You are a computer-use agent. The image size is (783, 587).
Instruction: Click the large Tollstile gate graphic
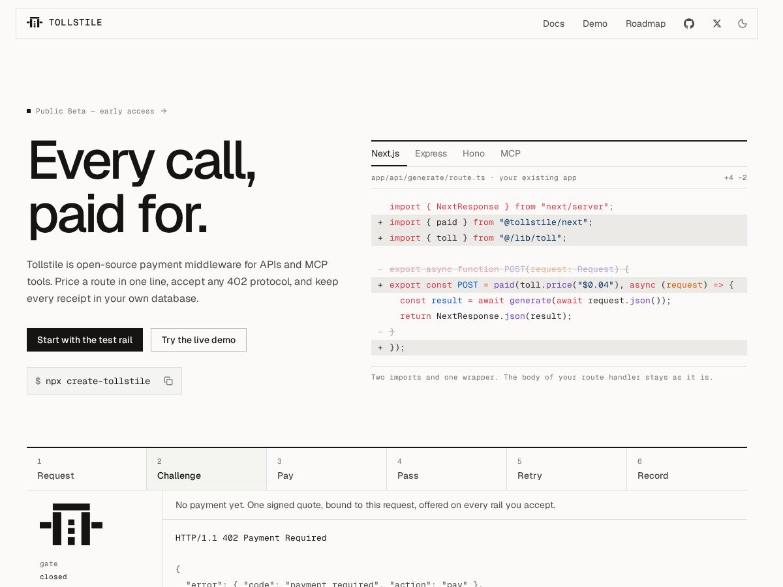pyautogui.click(x=71, y=524)
